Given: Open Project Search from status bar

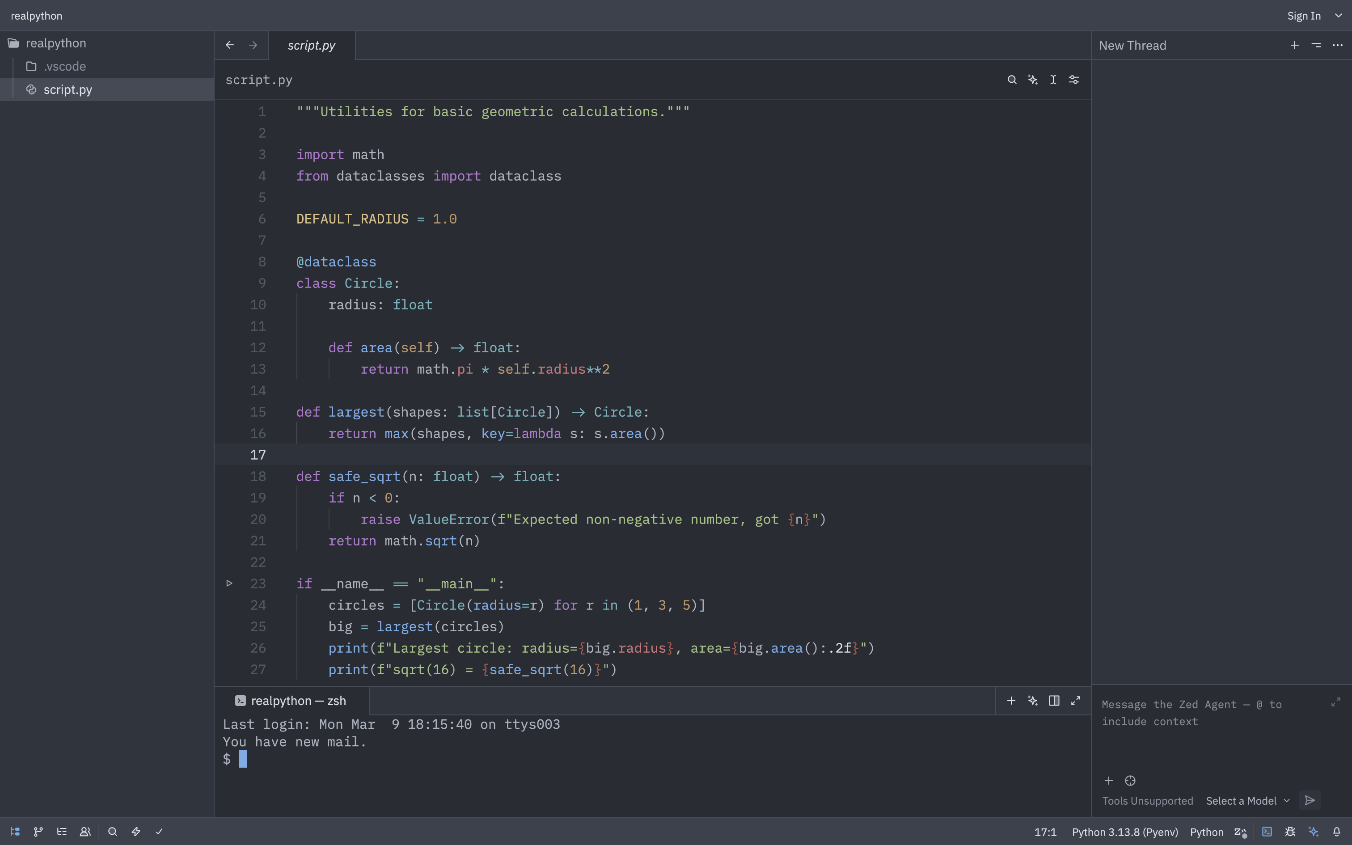Looking at the screenshot, I should tap(112, 832).
